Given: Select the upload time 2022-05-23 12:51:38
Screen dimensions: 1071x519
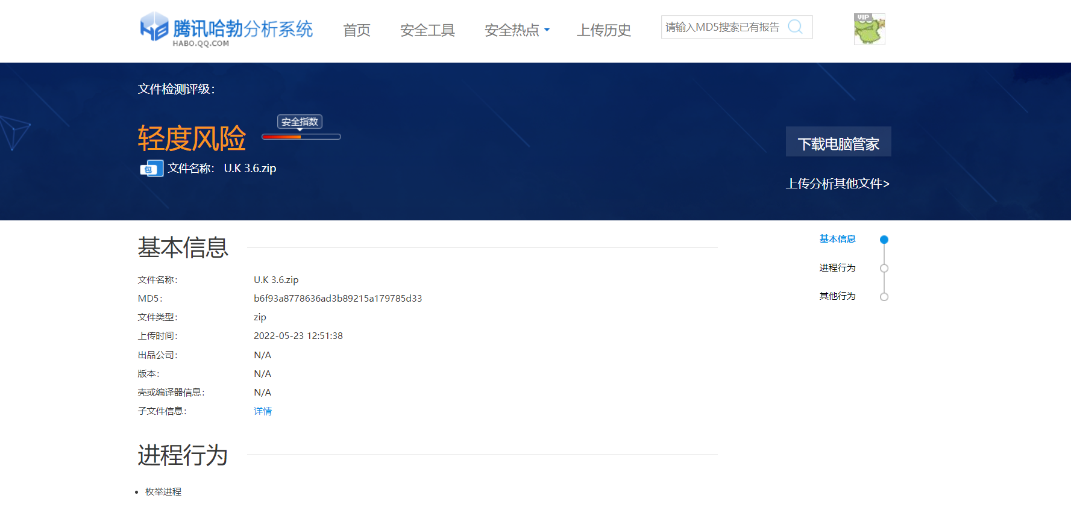Looking at the screenshot, I should click(x=298, y=336).
